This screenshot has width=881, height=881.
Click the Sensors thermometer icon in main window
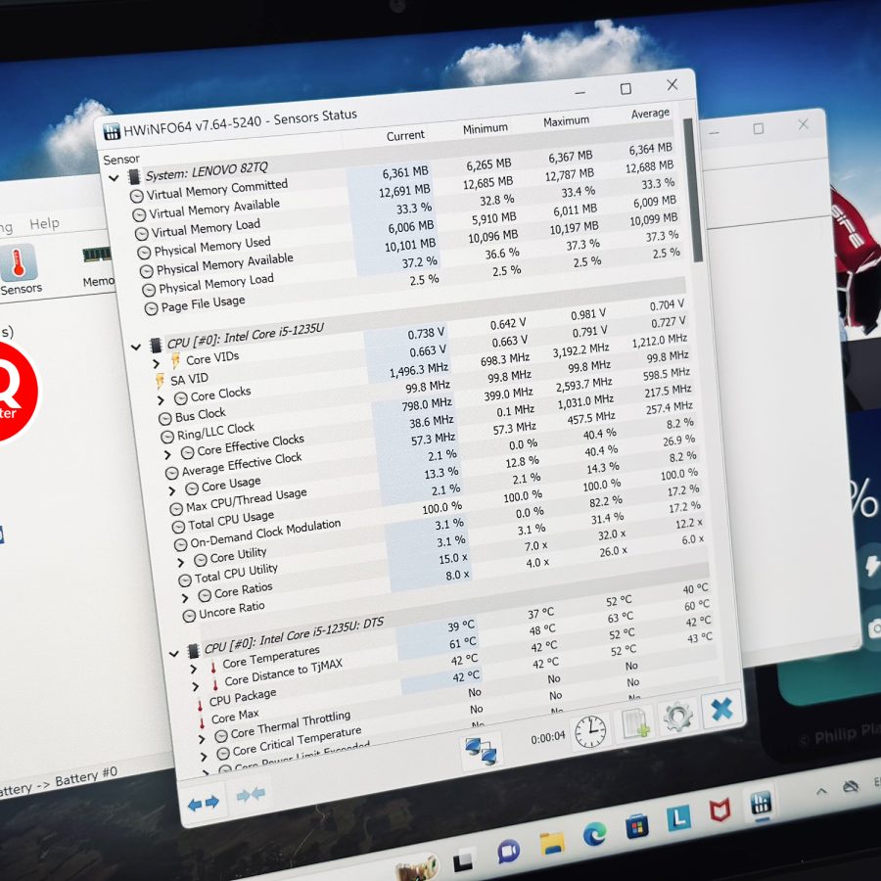(x=19, y=263)
